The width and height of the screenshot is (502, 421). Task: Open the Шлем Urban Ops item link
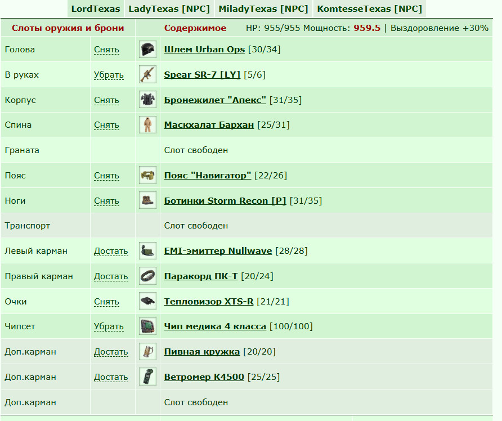pyautogui.click(x=204, y=50)
